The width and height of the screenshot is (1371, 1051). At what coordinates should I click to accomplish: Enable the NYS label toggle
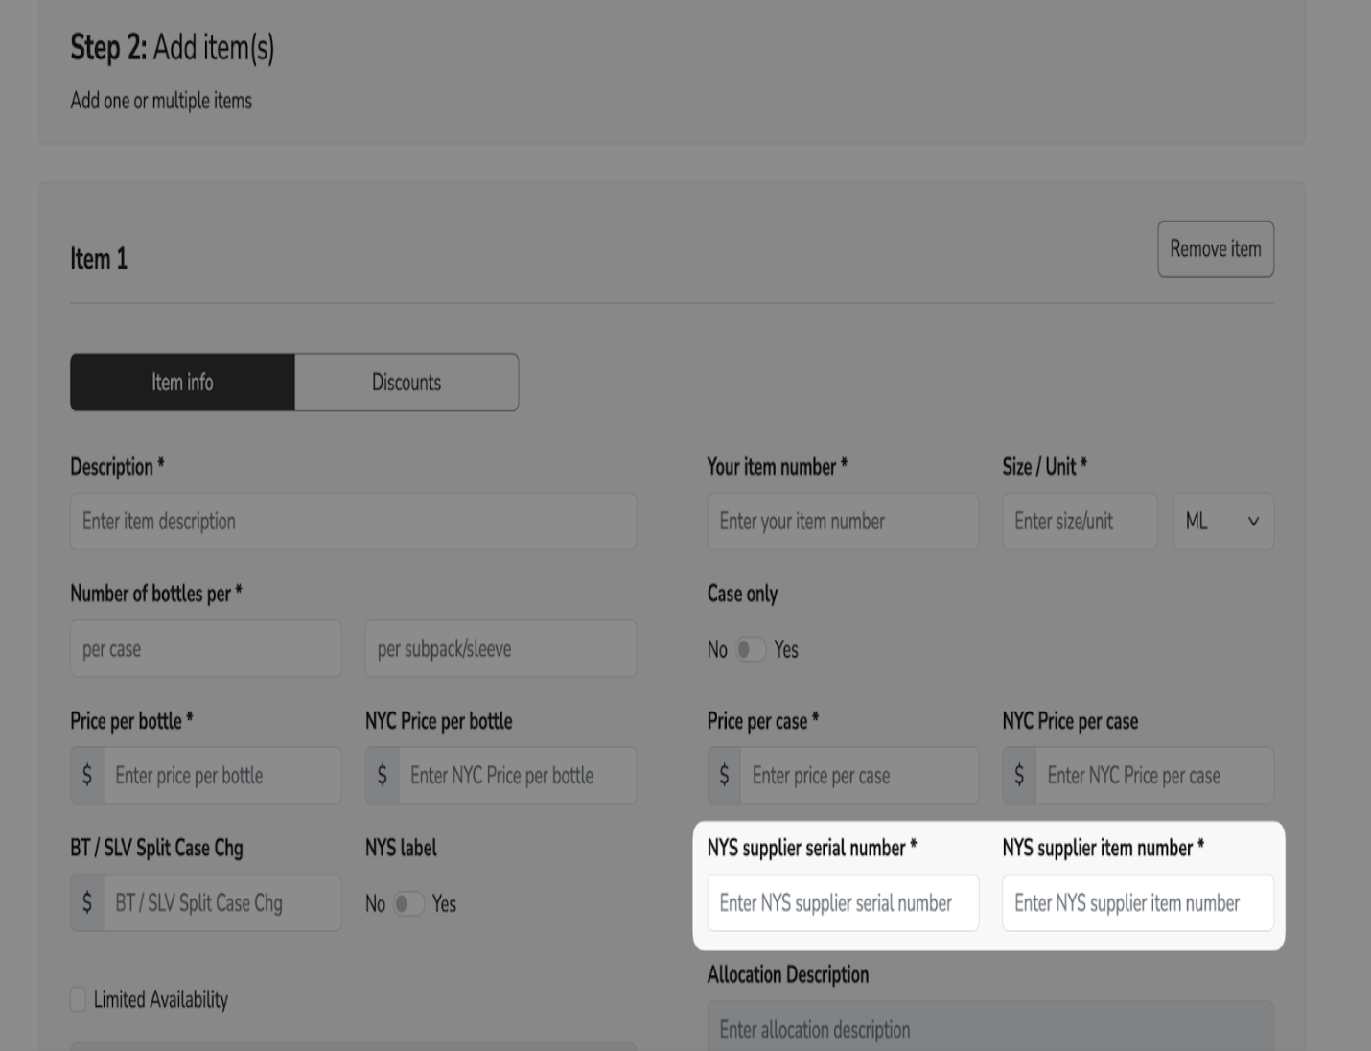[409, 903]
